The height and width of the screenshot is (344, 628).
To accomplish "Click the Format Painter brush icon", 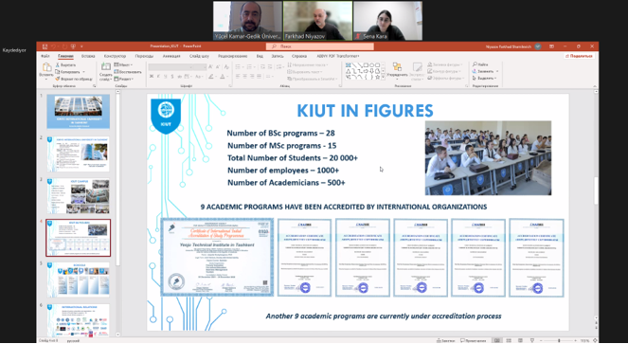I will coord(57,79).
